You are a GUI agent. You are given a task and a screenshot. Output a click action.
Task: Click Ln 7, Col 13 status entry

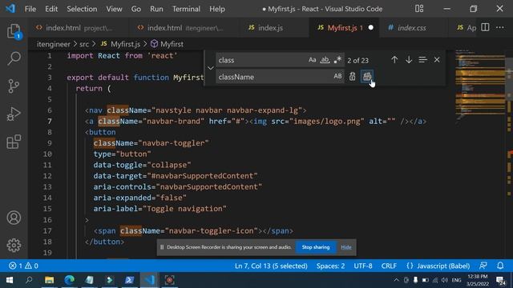pyautogui.click(x=271, y=266)
